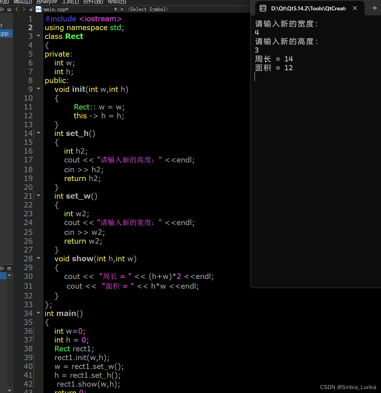
Task: Click the 'set_h' function name
Action: click(x=77, y=134)
